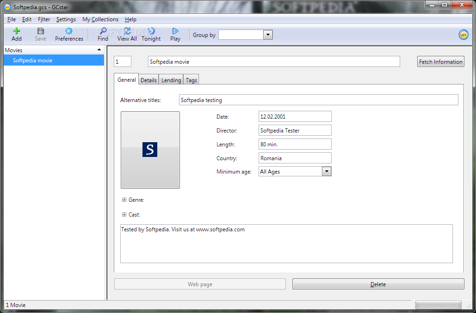Screen dimensions: 476x313
Task: Click the Web page button
Action: (200, 284)
